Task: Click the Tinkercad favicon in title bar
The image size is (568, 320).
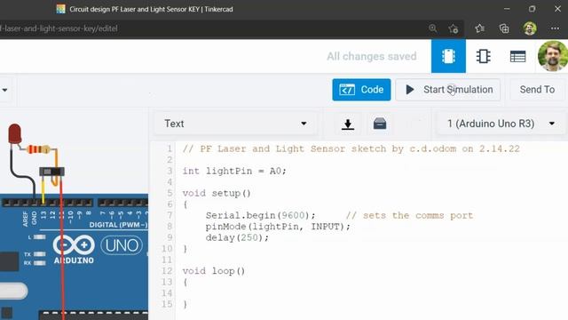Action: coord(60,9)
